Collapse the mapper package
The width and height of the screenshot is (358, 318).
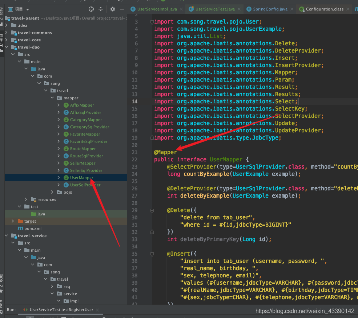click(52, 98)
